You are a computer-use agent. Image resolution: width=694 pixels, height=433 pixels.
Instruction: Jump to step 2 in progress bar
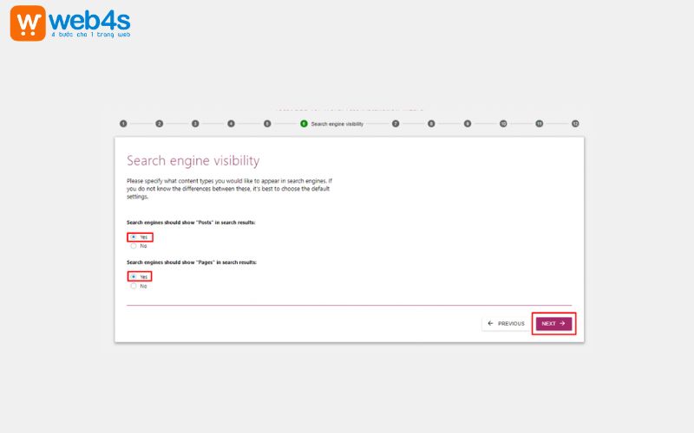160,124
